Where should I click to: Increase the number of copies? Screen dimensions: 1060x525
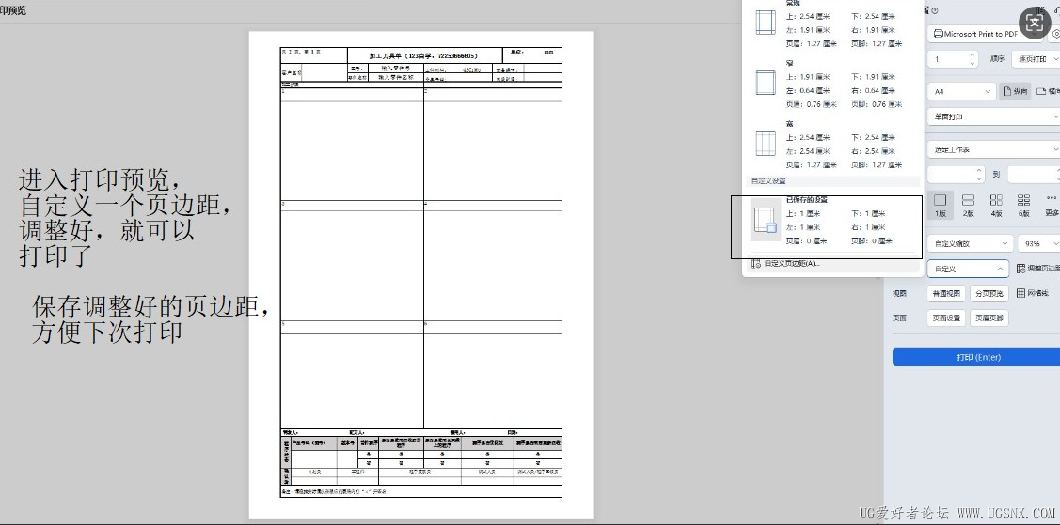(x=973, y=54)
